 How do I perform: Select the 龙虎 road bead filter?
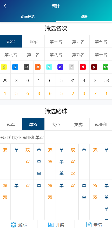[78, 125]
